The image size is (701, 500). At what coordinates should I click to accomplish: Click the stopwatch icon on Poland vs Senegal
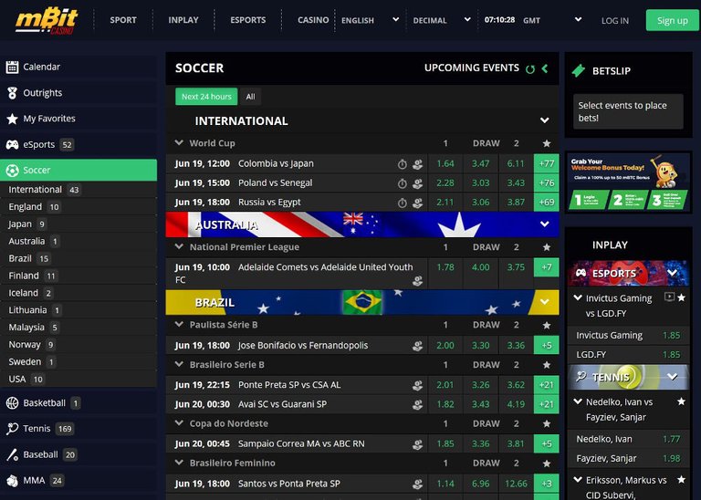point(403,183)
